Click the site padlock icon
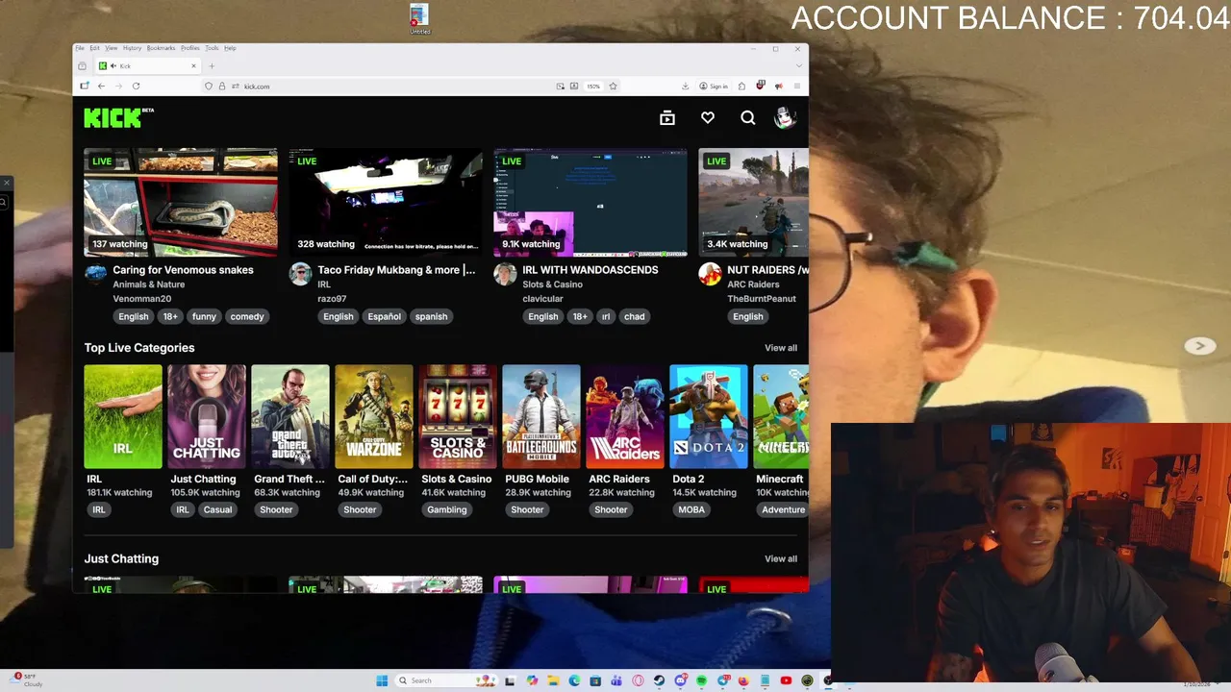 [222, 86]
